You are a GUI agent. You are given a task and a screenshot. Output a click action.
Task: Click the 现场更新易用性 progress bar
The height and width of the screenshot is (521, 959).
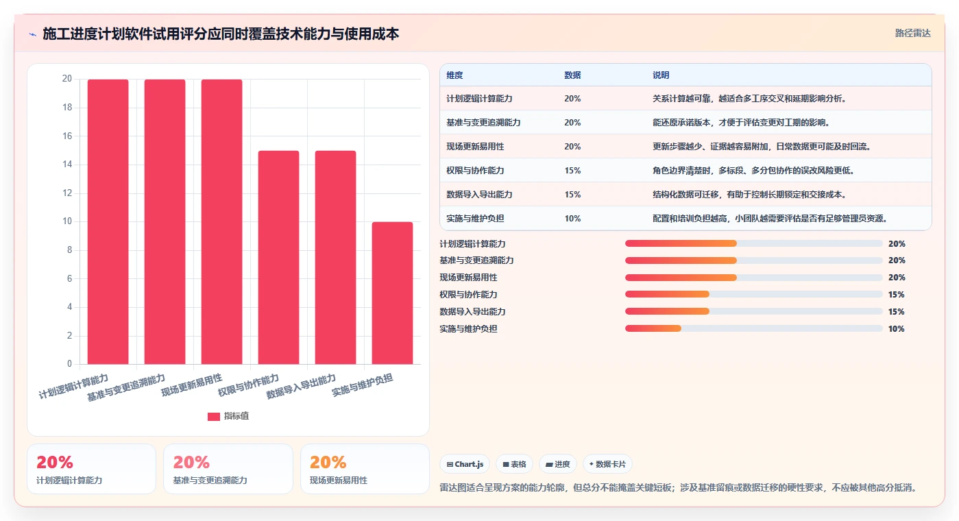pyautogui.click(x=754, y=277)
